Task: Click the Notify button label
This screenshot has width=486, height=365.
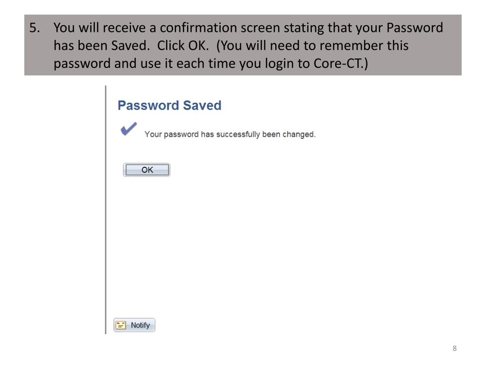Action: tap(140, 325)
